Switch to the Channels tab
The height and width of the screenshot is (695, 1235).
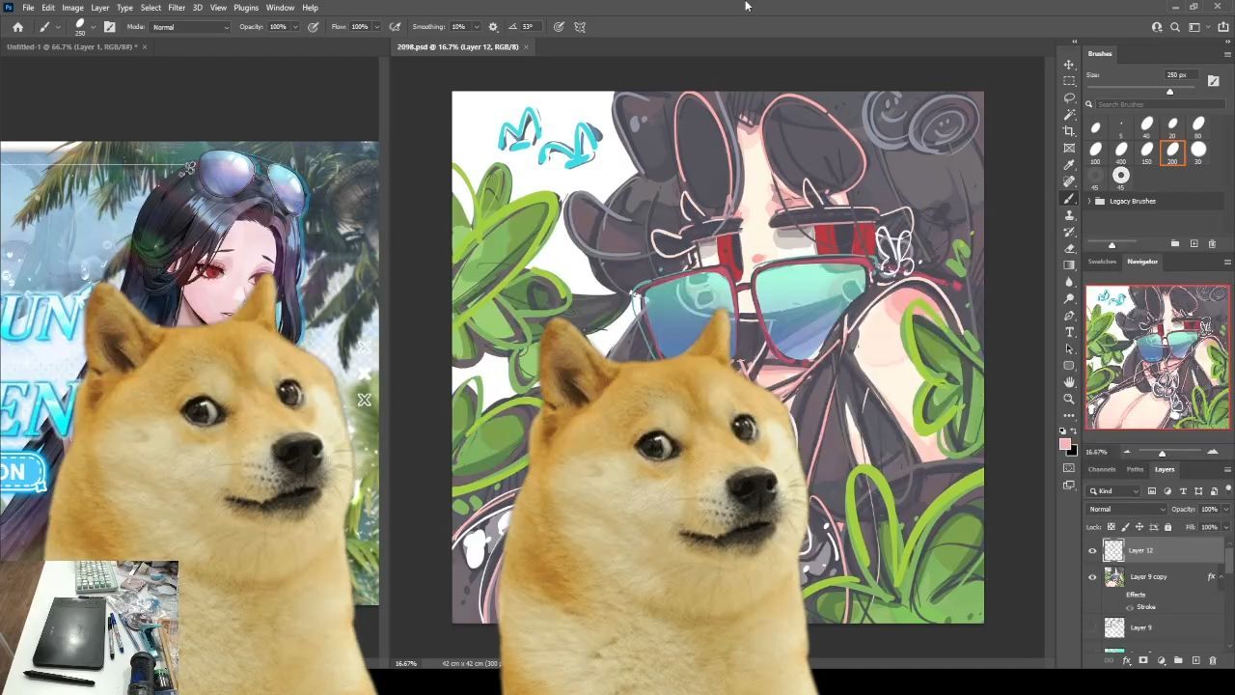pos(1102,469)
